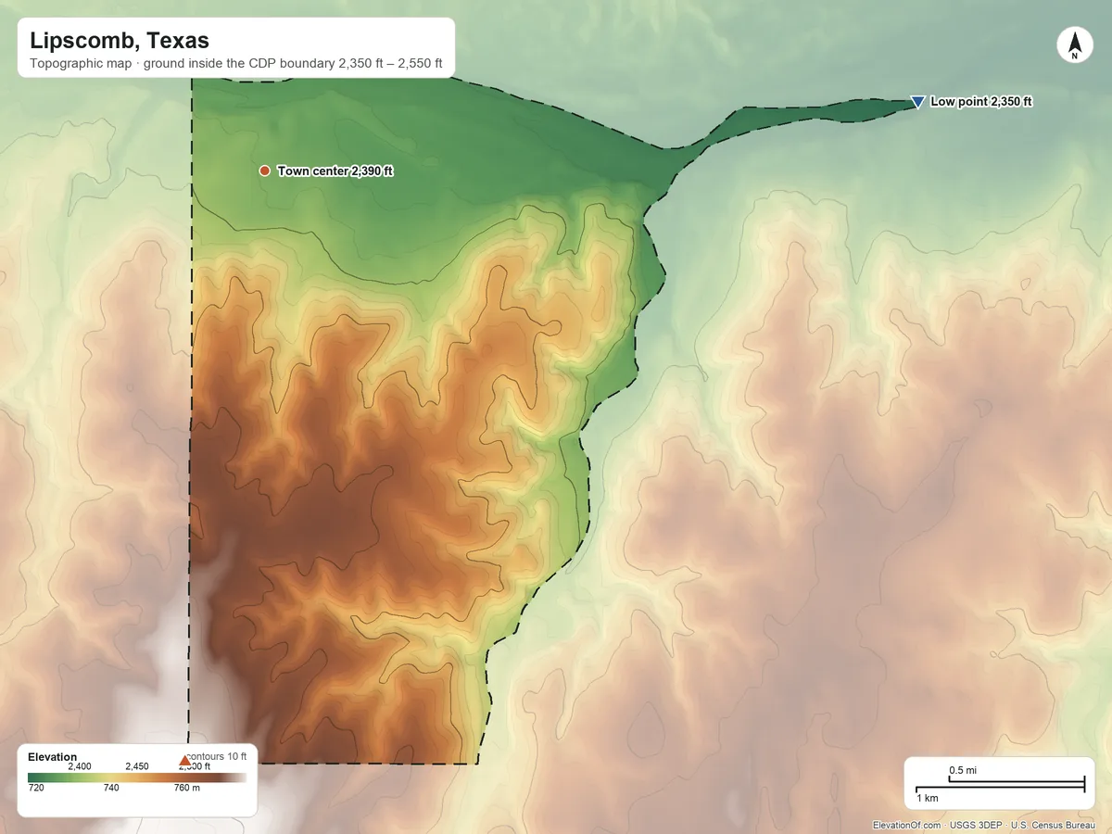Click the 'Elevation' legend heading

tap(53, 757)
